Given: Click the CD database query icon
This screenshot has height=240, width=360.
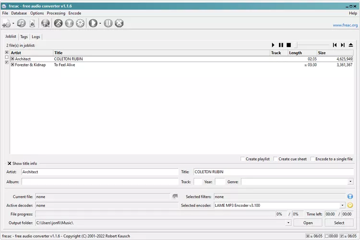Looking at the screenshot, I should click(x=46, y=23).
